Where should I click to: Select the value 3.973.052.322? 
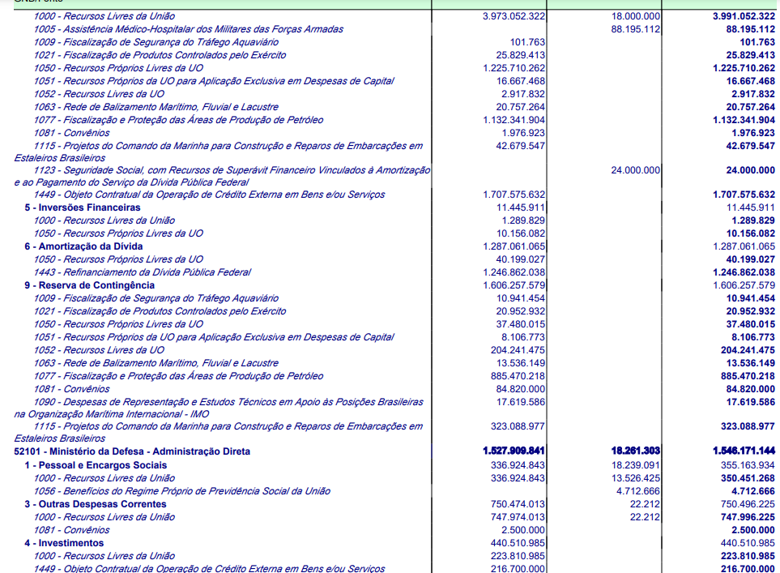(x=514, y=16)
